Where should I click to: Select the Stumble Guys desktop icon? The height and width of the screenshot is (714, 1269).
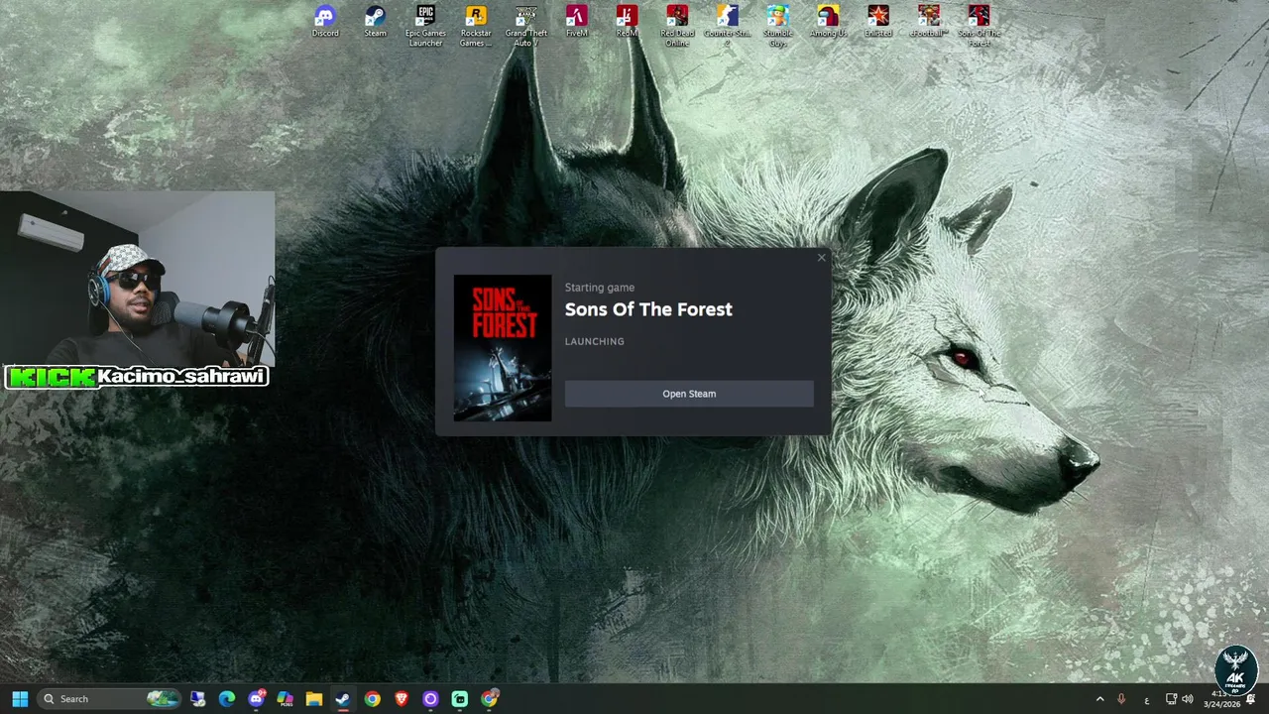click(x=777, y=26)
